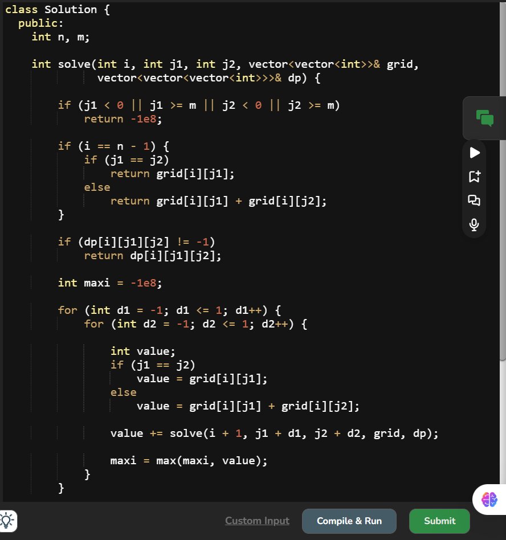Click the 'if (dp[i][j1][j2] != -1)' line

[136, 242]
